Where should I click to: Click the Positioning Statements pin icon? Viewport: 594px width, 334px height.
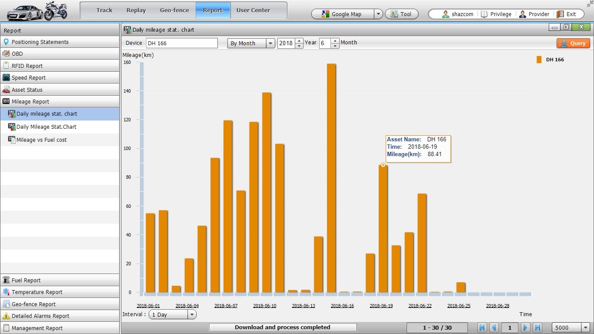click(6, 42)
